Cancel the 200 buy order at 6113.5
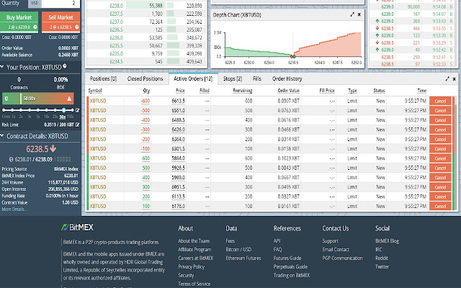This screenshot has height=288, width=461. click(440, 197)
